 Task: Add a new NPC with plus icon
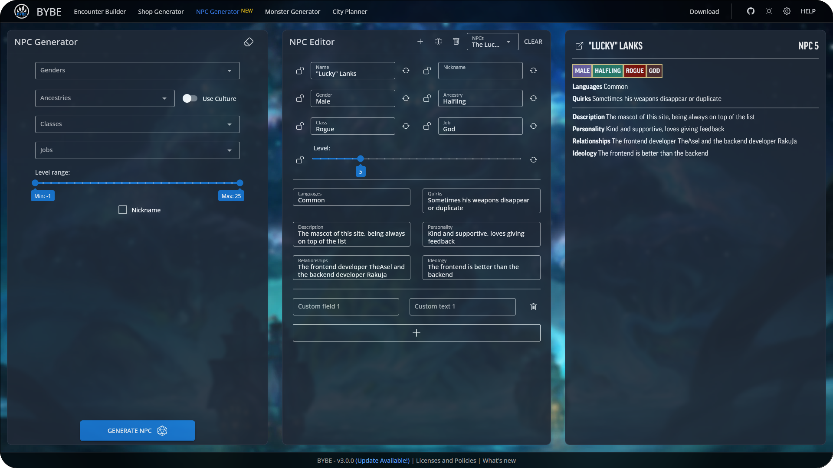point(420,42)
